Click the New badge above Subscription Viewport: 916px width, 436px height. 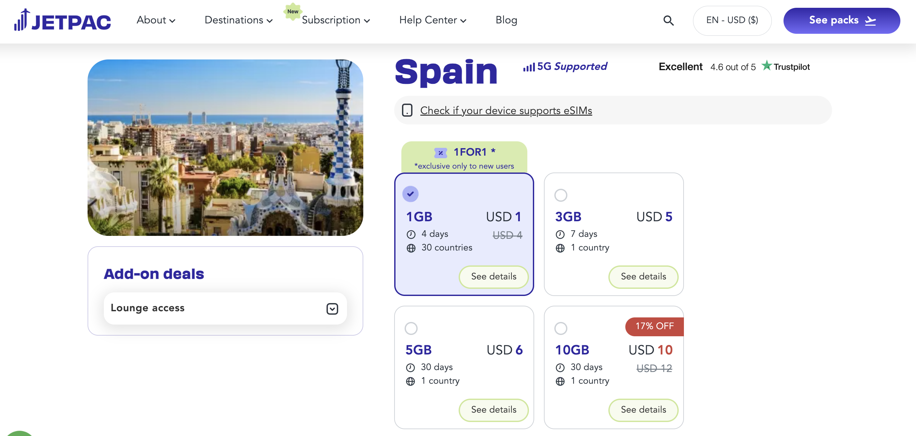(x=293, y=11)
